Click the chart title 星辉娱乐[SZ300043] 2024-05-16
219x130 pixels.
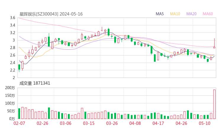coord(51,14)
